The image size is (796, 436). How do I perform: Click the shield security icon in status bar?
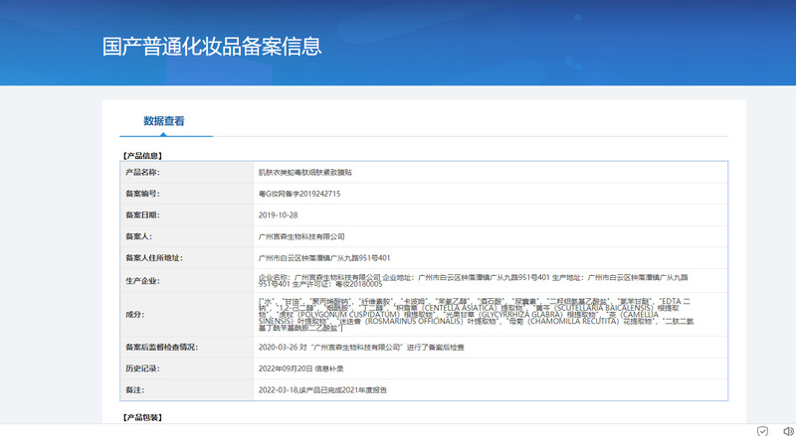pyautogui.click(x=762, y=429)
